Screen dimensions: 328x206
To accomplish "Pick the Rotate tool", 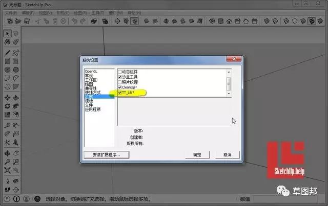I will [8, 106].
